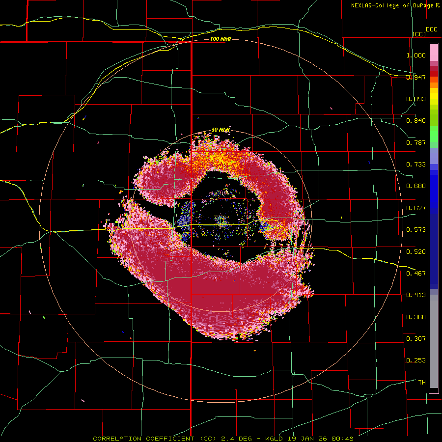Select the 0.787 legend value
Screen dimensions: 442x442
416,142
